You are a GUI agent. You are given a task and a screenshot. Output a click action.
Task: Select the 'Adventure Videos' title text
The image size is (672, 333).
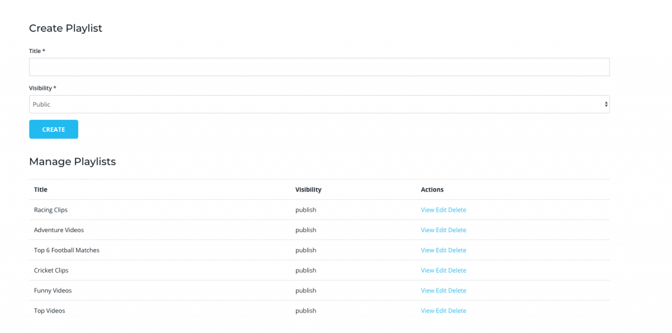(x=58, y=230)
